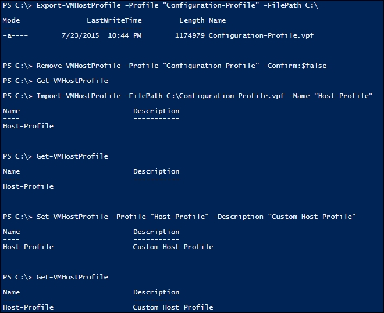The height and width of the screenshot is (313, 384).
Task: Click the Length column header
Action: pos(192,21)
